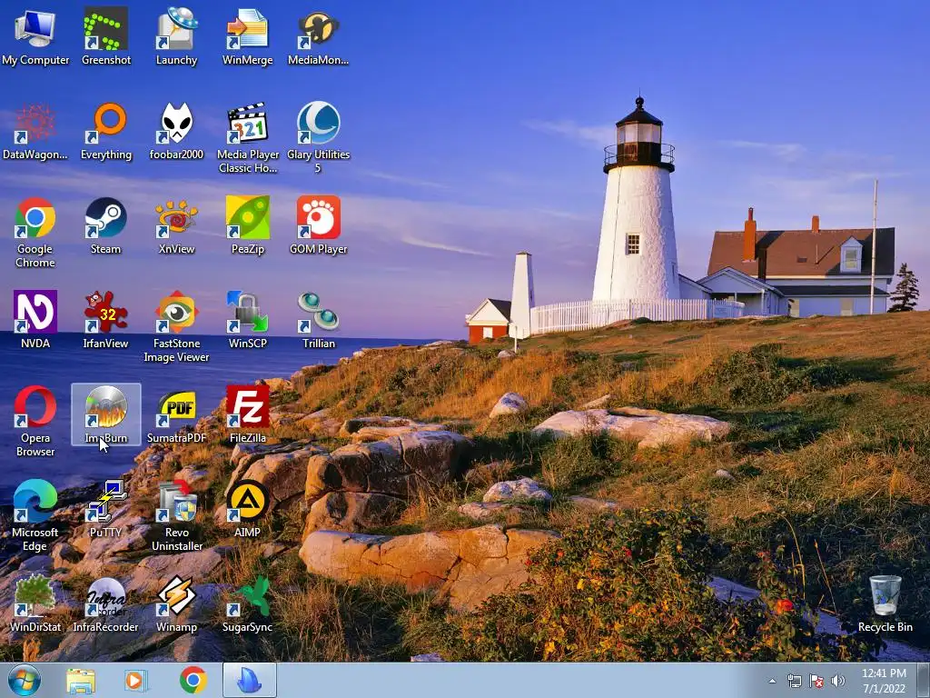Image resolution: width=930 pixels, height=698 pixels.
Task: Click the GOM Player shortcut
Action: [x=318, y=226]
